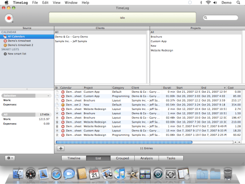The image size is (245, 184).
Task: Click the search field in the toolbar
Action: 220,18
